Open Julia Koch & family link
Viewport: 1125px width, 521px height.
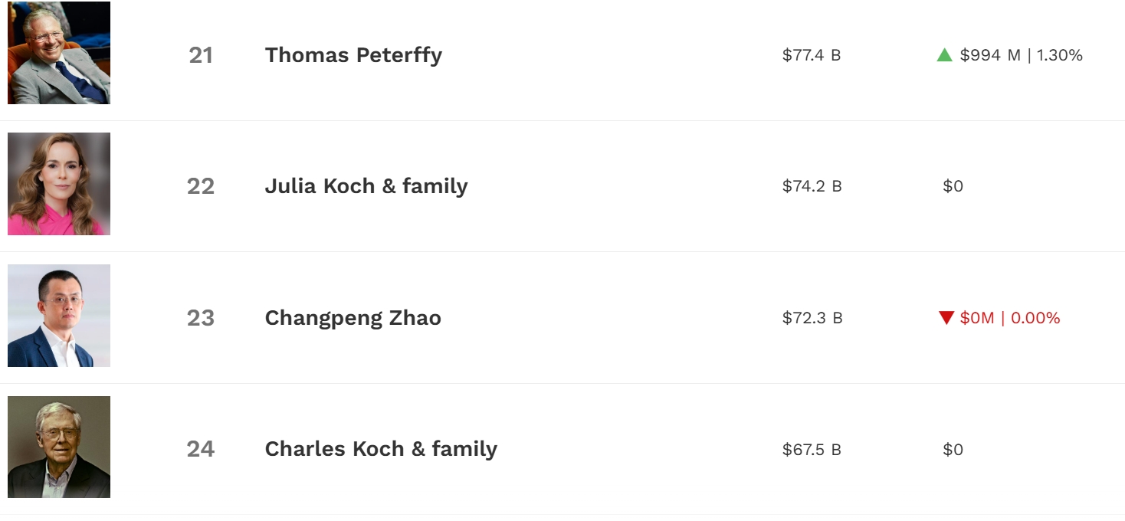pyautogui.click(x=366, y=186)
